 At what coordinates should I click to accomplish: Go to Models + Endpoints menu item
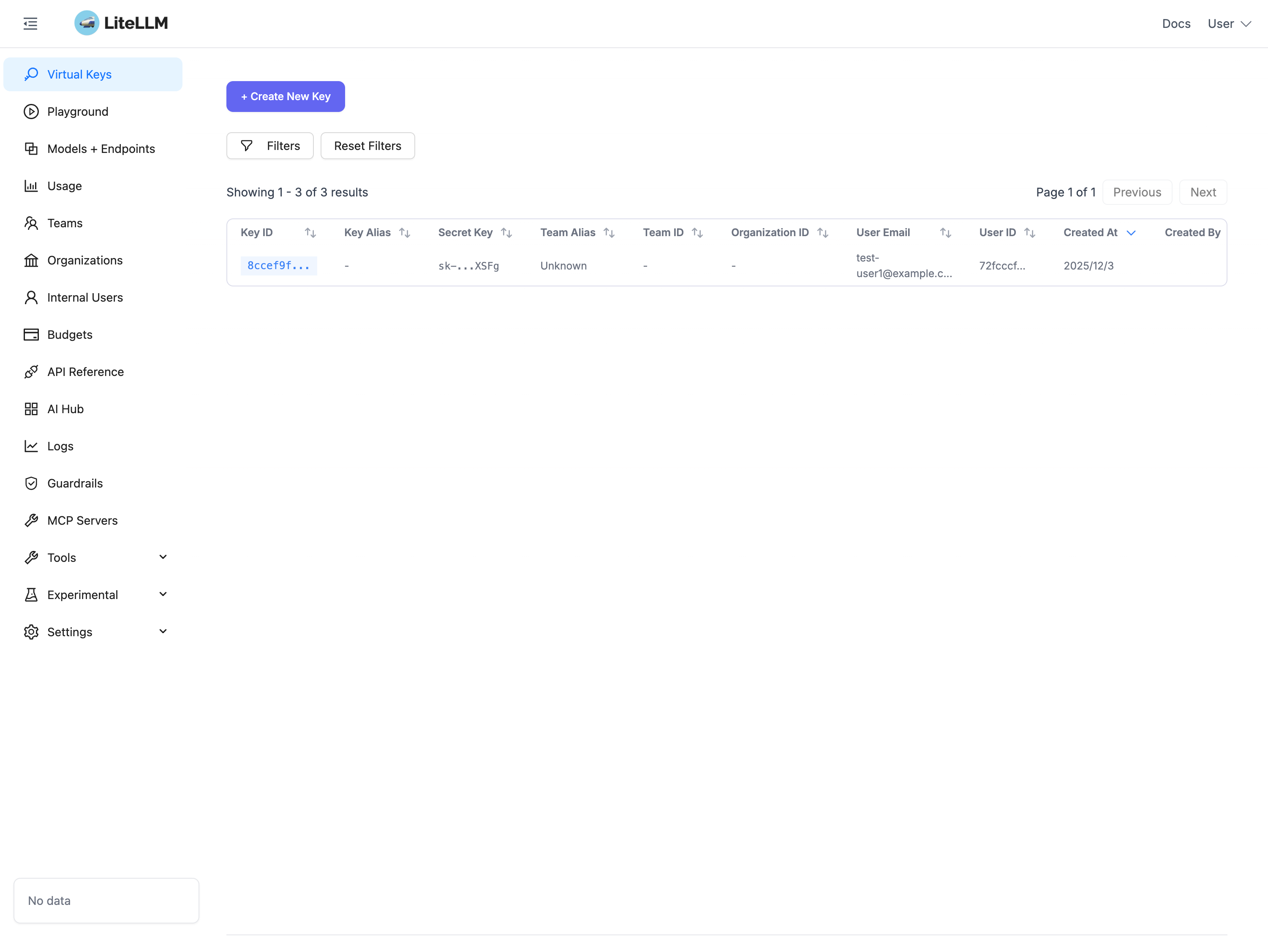pos(101,149)
